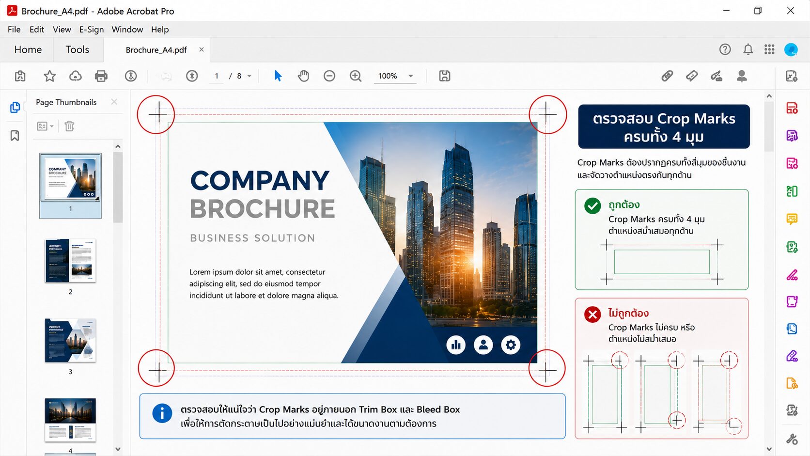This screenshot has height=456, width=810.
Task: Switch to the Tools tab
Action: point(78,49)
